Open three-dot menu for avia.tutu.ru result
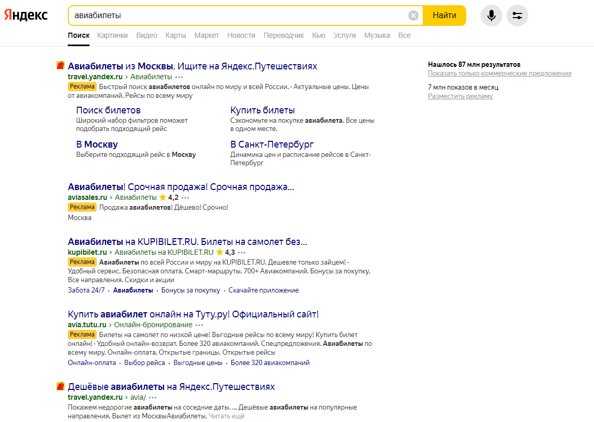Screen dimensions: 594x422 tap(199, 325)
